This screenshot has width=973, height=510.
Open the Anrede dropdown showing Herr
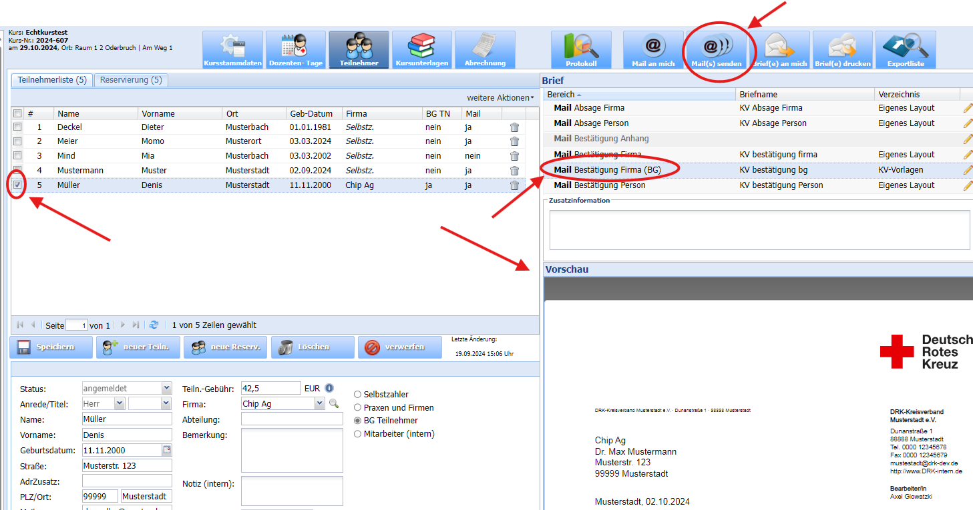[x=119, y=404]
